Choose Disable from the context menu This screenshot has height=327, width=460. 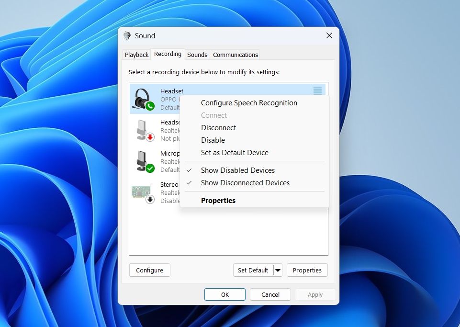(x=213, y=140)
